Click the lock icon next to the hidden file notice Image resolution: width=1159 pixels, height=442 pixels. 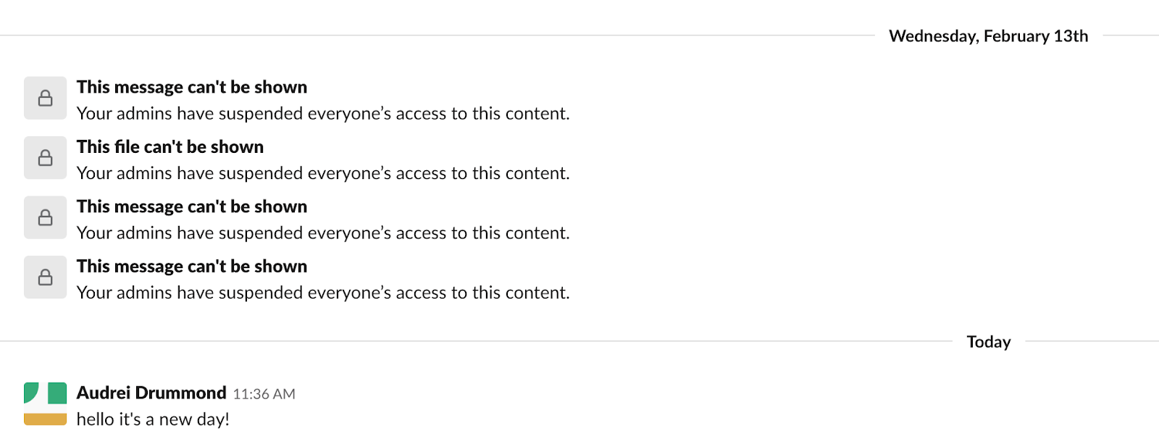point(45,158)
